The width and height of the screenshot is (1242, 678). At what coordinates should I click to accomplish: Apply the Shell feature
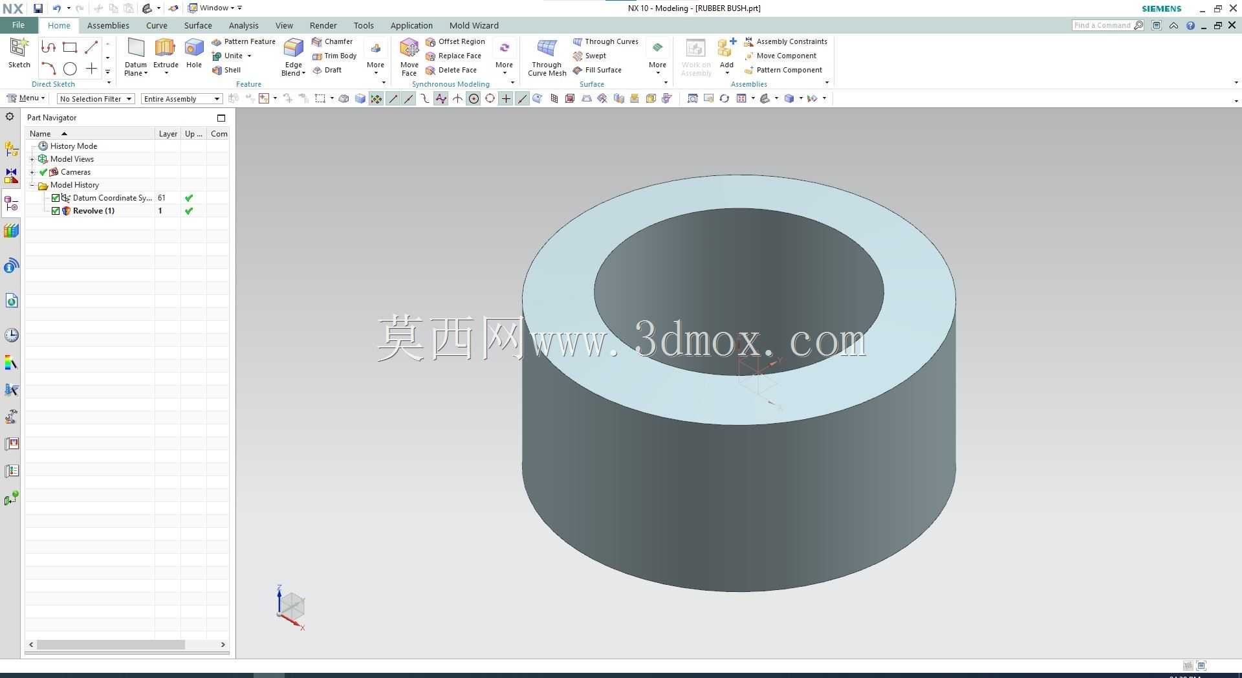pos(226,70)
